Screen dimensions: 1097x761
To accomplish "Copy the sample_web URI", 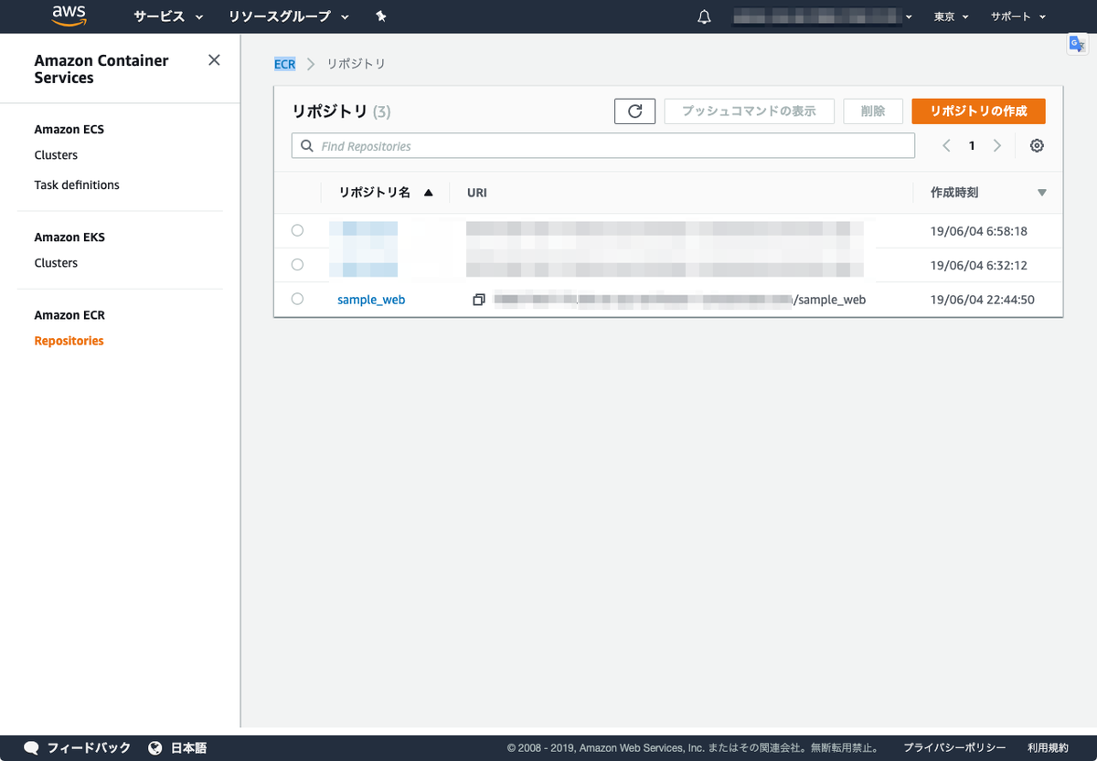I will pyautogui.click(x=478, y=300).
